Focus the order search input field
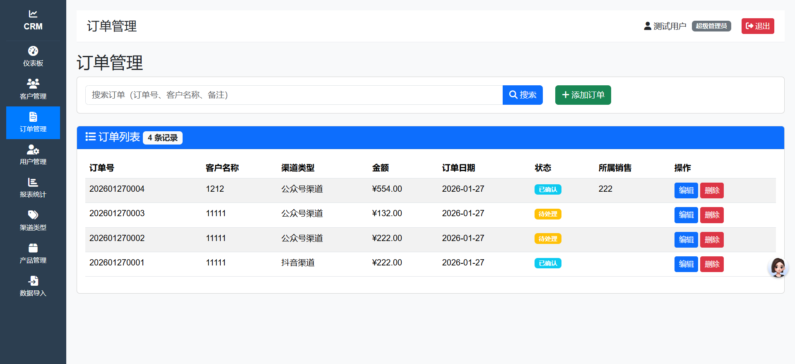The image size is (795, 364). click(294, 95)
